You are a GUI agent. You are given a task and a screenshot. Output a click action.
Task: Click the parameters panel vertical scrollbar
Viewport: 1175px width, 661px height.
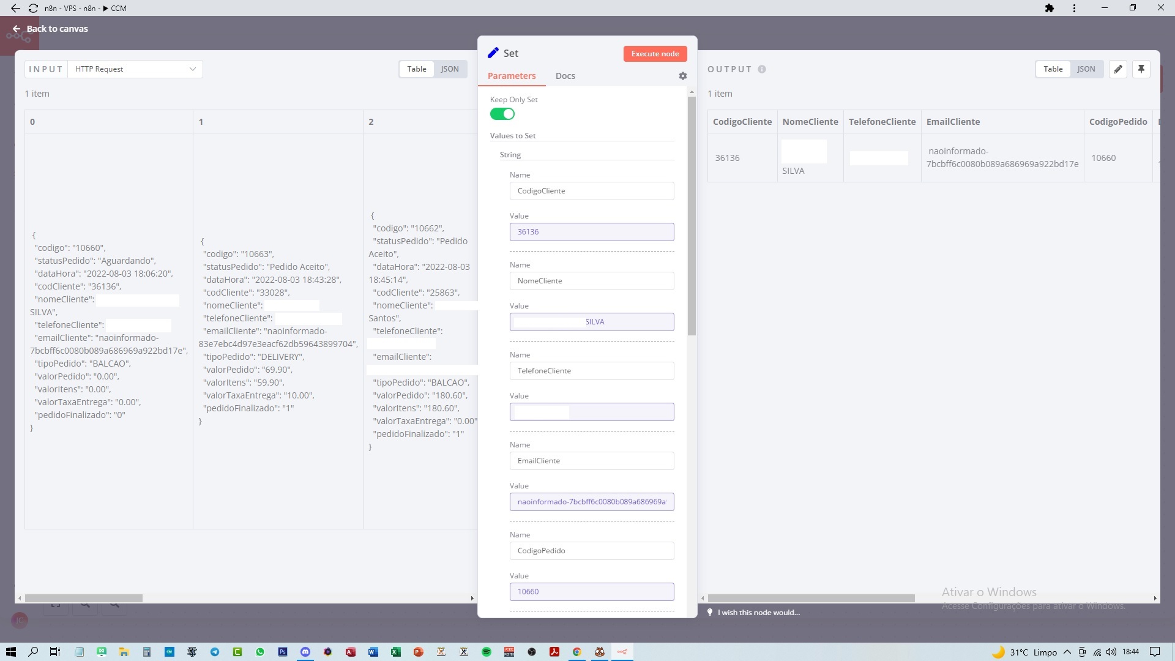(x=692, y=214)
